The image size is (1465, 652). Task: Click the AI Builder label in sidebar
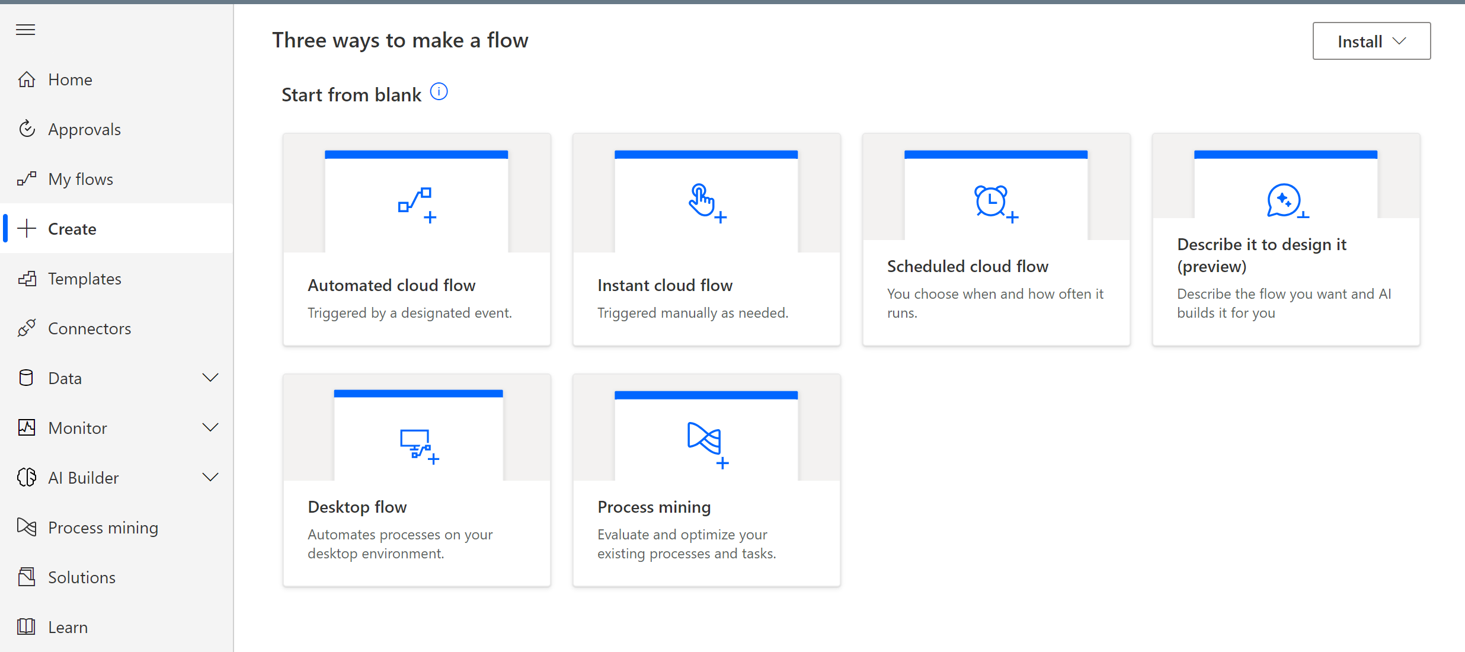[x=84, y=478]
